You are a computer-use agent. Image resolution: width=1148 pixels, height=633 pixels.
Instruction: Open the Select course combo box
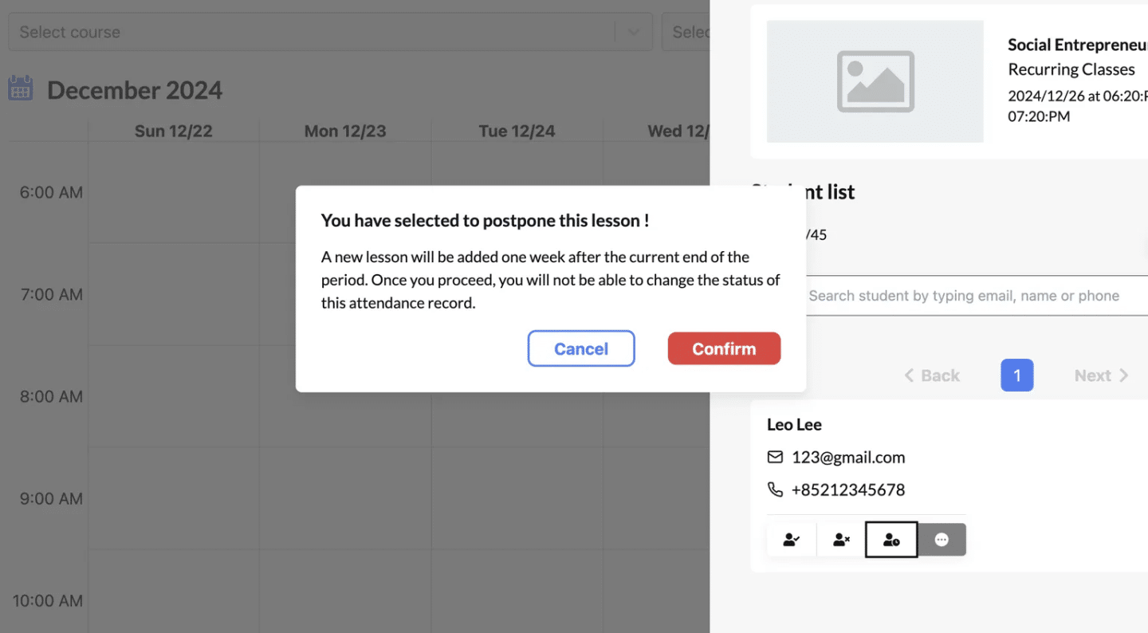330,32
